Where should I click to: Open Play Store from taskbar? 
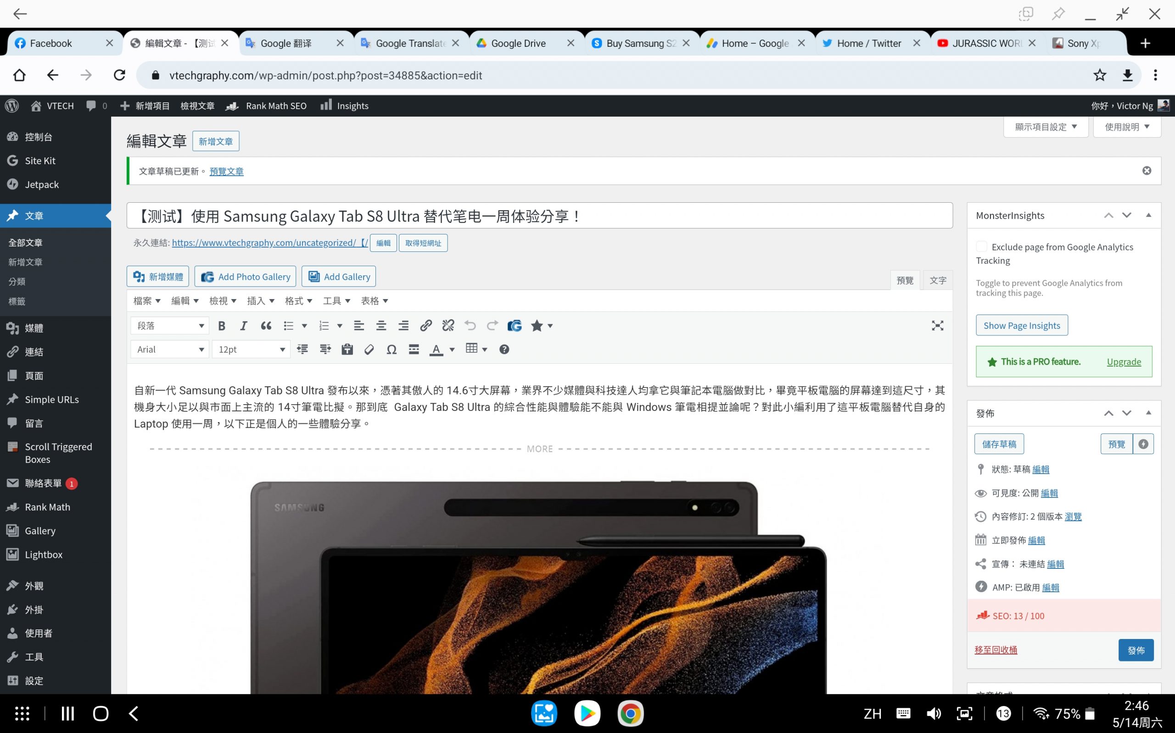587,714
